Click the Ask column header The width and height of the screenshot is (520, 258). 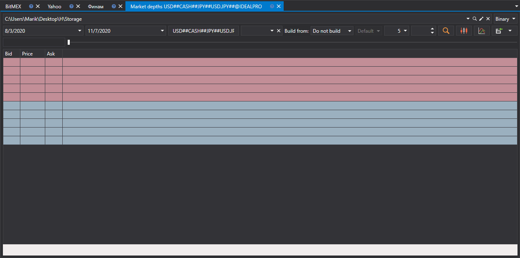54,54
